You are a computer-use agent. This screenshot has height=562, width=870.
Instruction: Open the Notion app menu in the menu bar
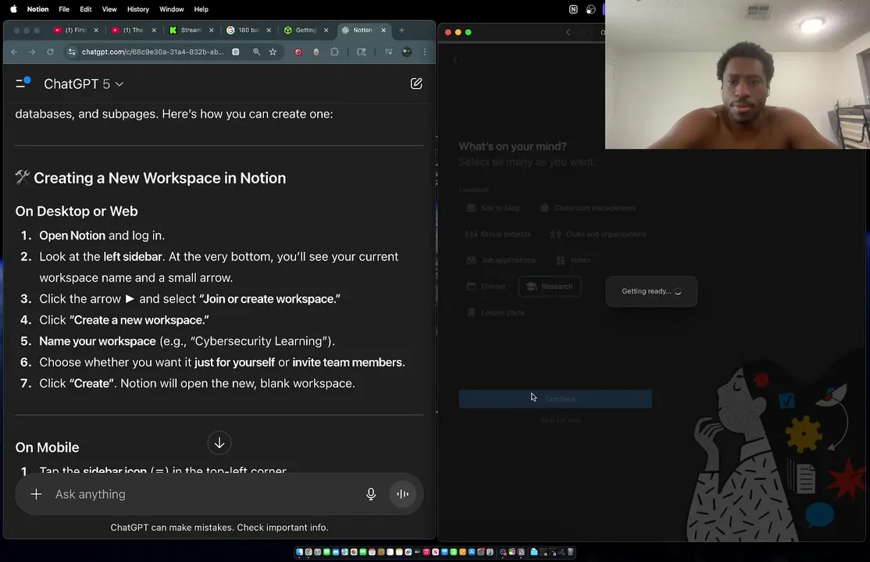pos(37,9)
